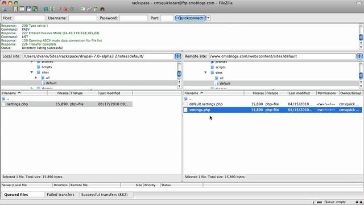364x205 pixels.
Task: Sort the remote list by the Permissions column
Action: point(328,93)
